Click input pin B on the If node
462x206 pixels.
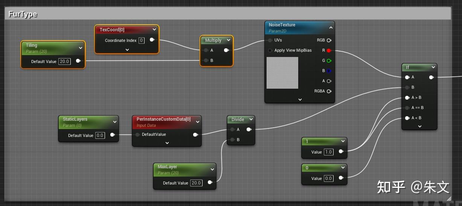coord(407,87)
